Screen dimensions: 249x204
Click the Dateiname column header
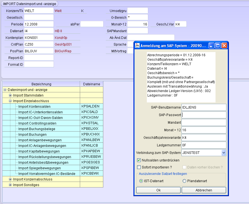coord(92,84)
